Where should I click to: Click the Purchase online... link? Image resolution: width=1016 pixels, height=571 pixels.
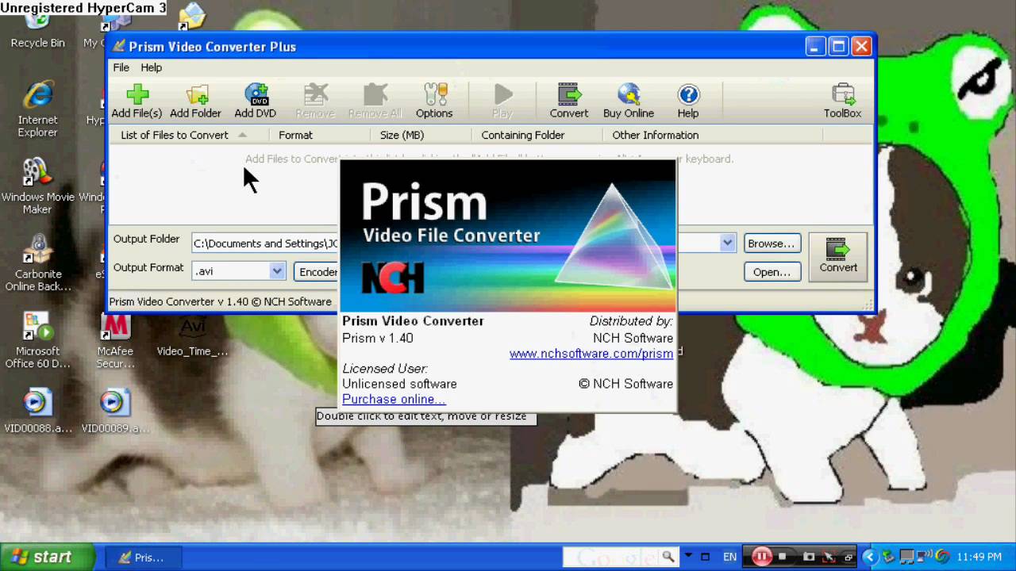click(394, 399)
